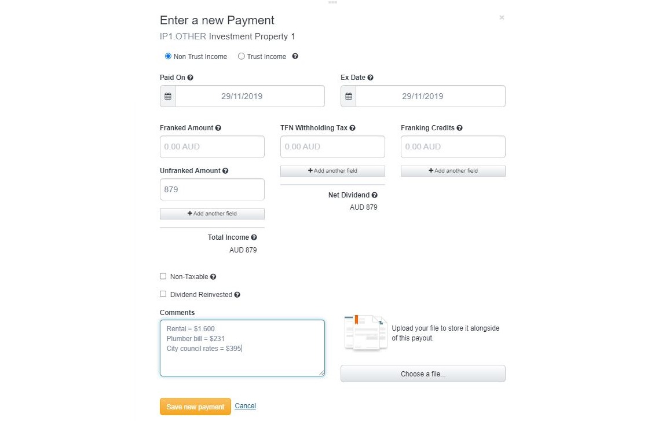Viewport: 662px width, 421px height.
Task: Click the Save new payment button
Action: (x=195, y=406)
